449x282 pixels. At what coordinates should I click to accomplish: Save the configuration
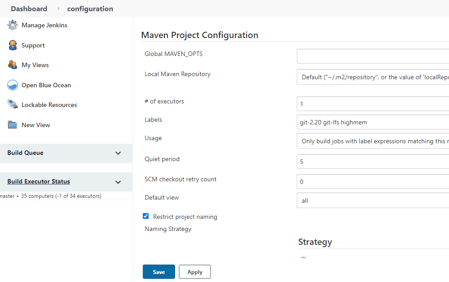[158, 272]
